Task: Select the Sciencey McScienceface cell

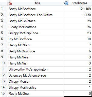Action: pos(35,75)
